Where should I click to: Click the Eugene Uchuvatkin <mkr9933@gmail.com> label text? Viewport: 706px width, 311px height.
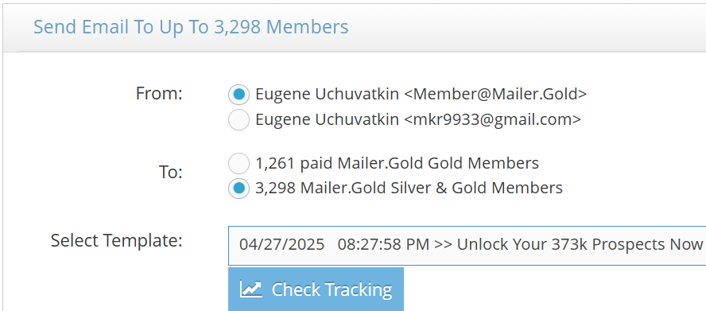(418, 119)
